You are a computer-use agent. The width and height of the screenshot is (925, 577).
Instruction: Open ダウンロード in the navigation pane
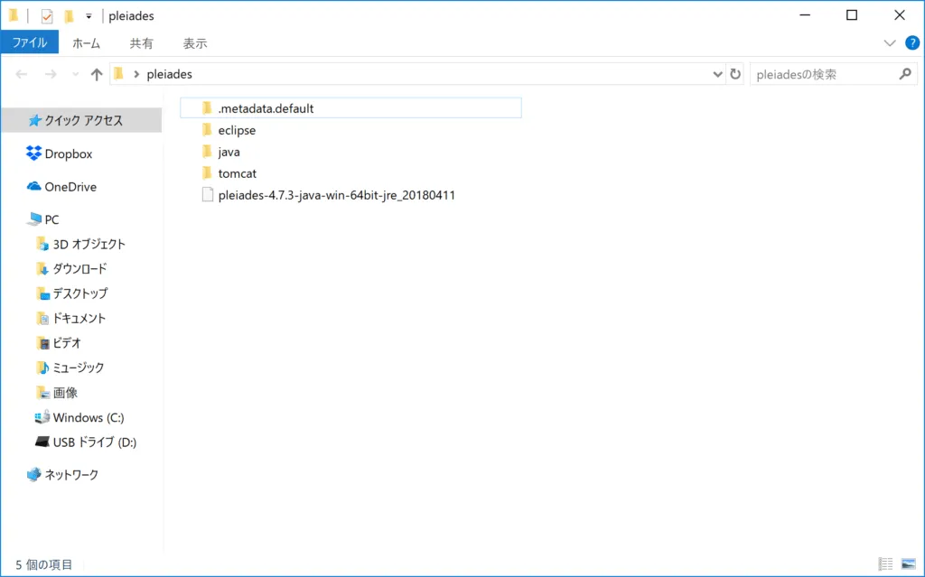81,269
